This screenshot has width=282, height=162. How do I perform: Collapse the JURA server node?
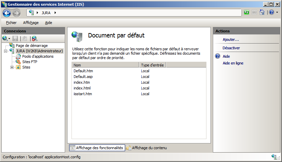point(6,51)
